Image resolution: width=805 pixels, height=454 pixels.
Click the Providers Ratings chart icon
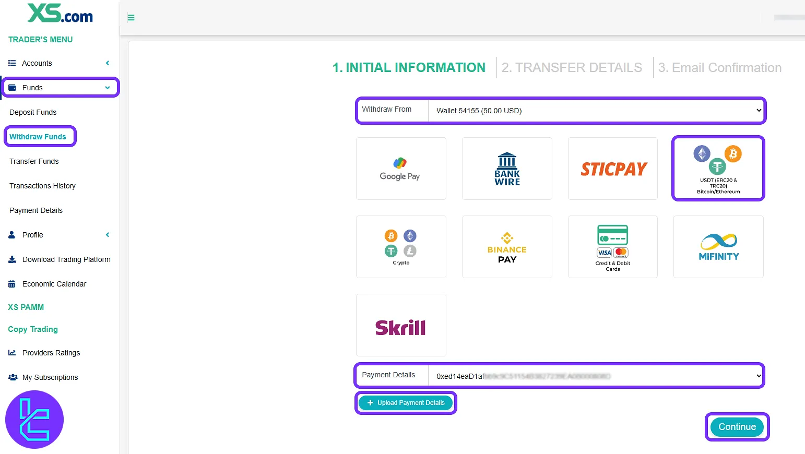12,353
